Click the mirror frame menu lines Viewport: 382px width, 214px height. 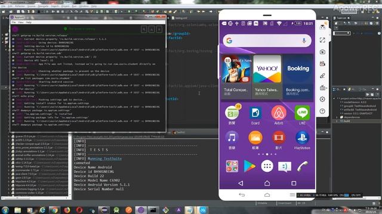(x=292, y=195)
